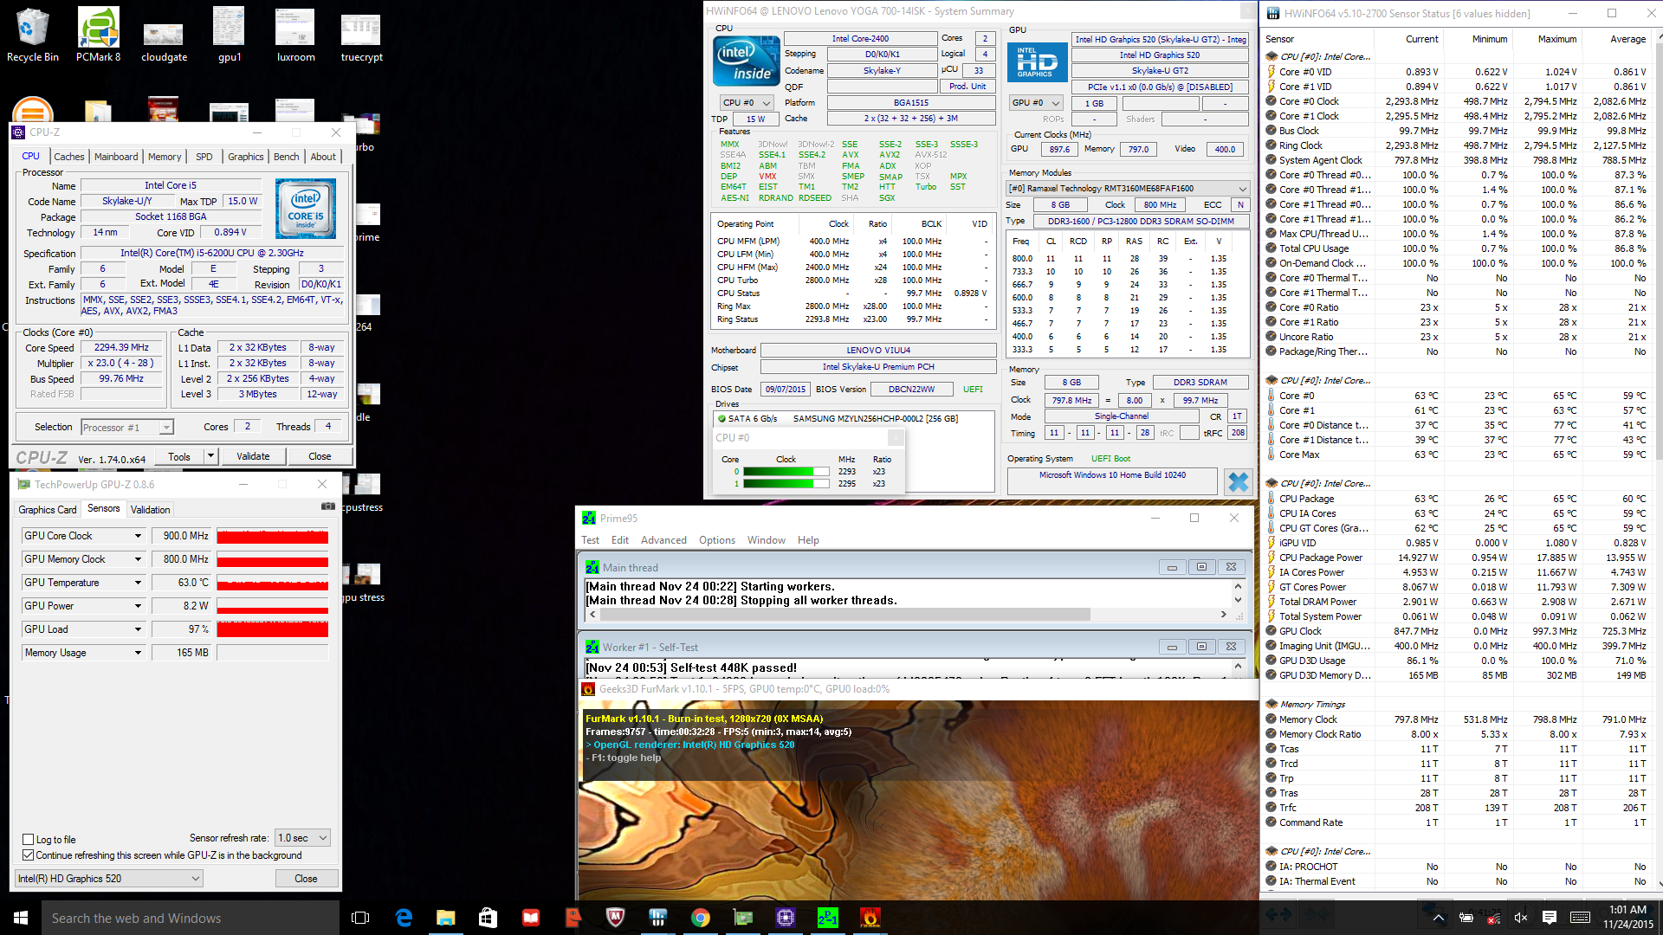This screenshot has height=935, width=1663.
Task: Open McAfee icon in taskbar
Action: (616, 918)
